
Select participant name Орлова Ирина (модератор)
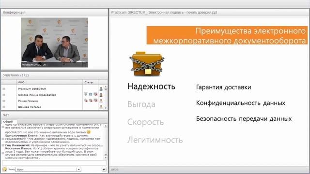coord(37,95)
